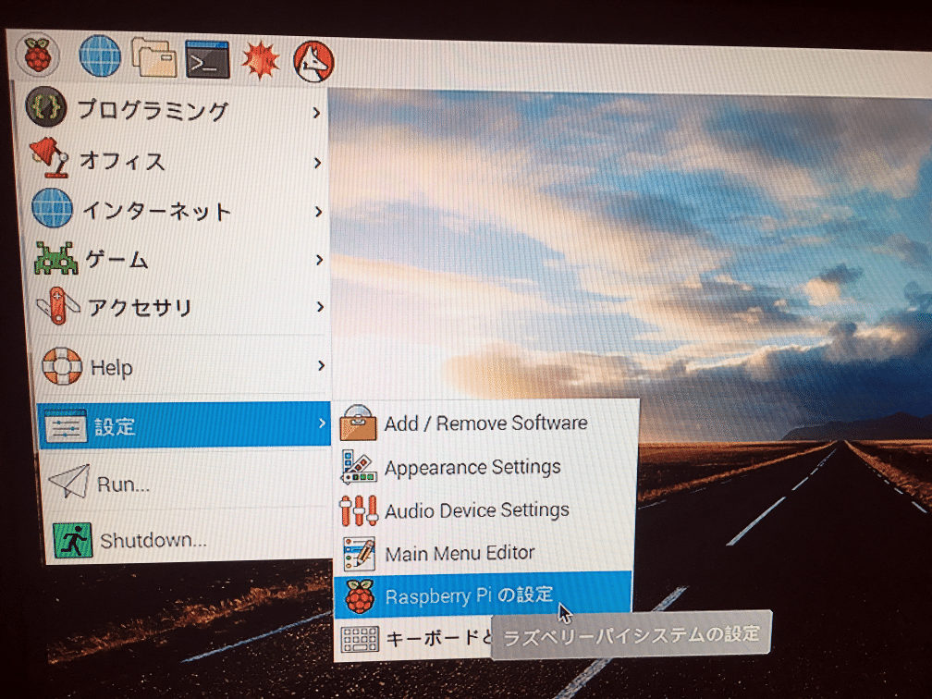Click the Main Menu Editor notepad icon
This screenshot has height=699, width=932.
pos(359,553)
